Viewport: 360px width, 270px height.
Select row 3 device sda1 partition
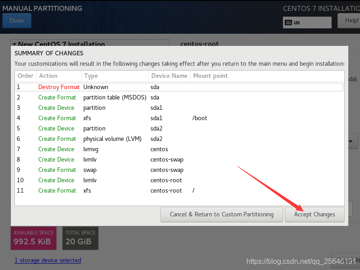[x=179, y=108]
